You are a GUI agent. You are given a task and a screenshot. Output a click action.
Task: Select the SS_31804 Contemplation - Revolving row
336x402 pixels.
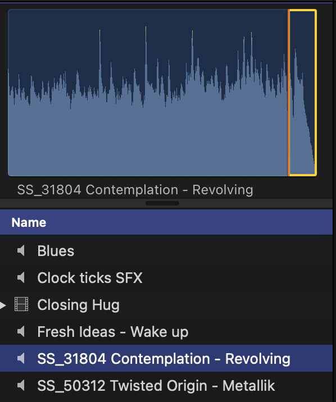[x=166, y=358]
